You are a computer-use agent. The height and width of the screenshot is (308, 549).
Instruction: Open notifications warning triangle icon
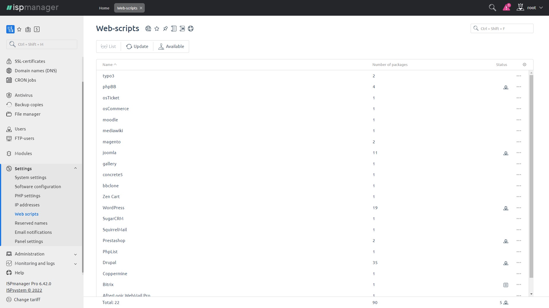pyautogui.click(x=506, y=7)
